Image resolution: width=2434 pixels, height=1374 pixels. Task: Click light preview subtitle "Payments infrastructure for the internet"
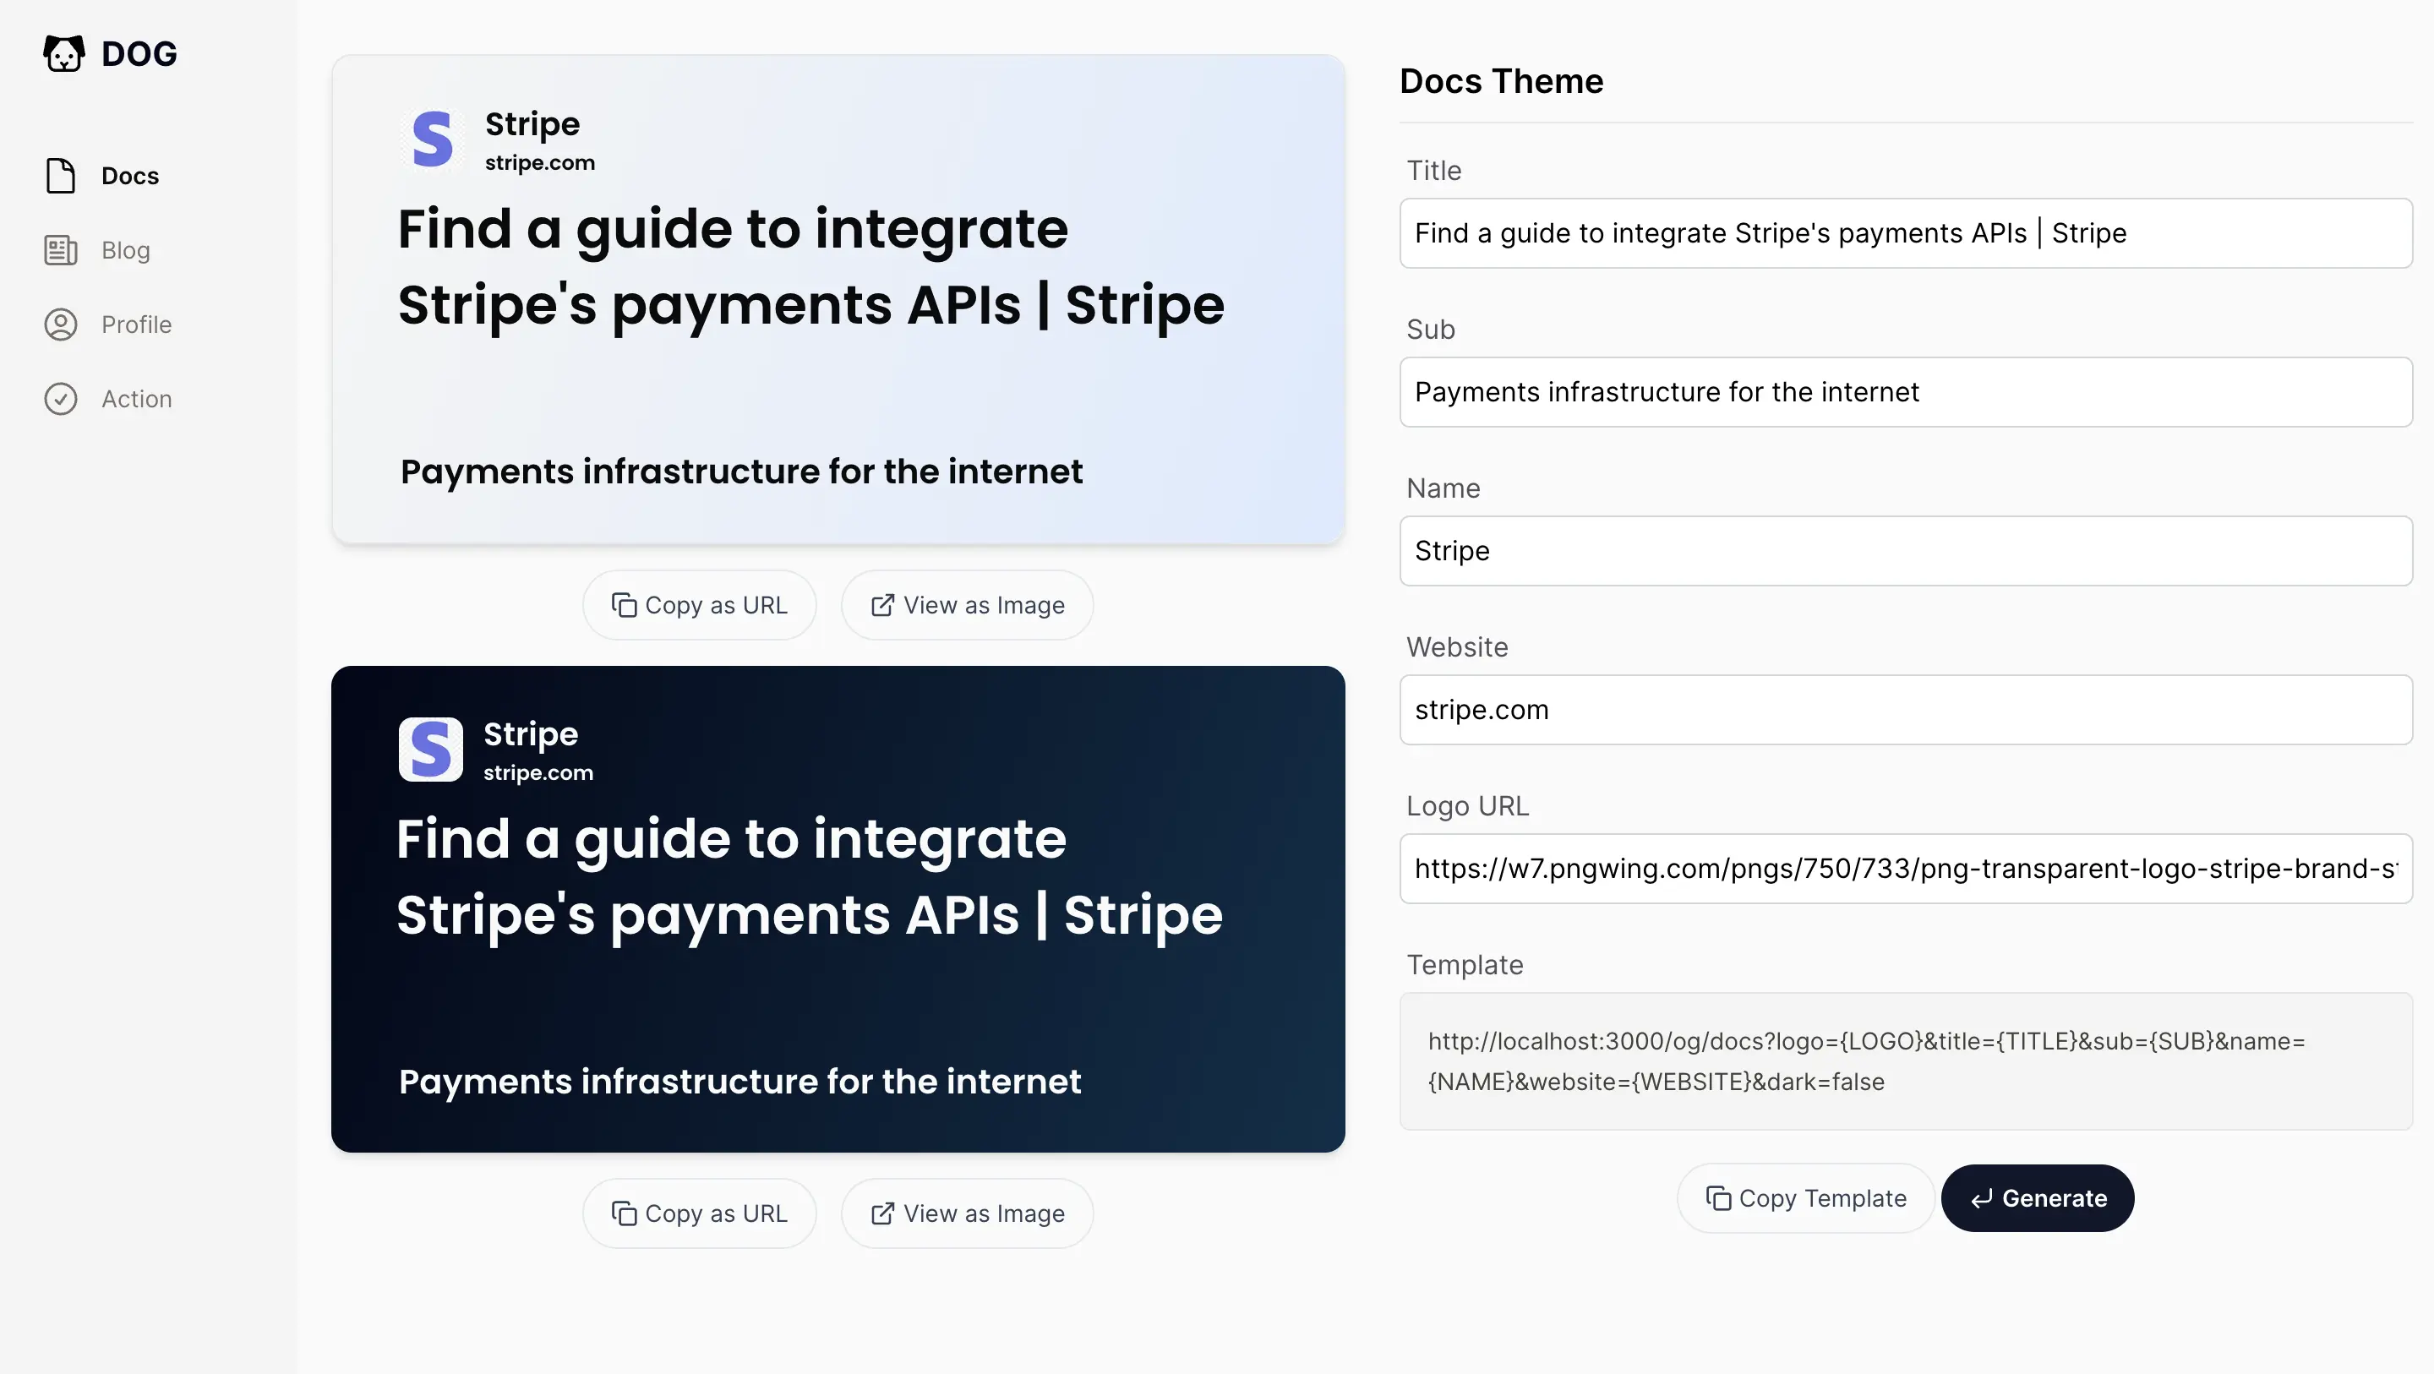pyautogui.click(x=742, y=472)
